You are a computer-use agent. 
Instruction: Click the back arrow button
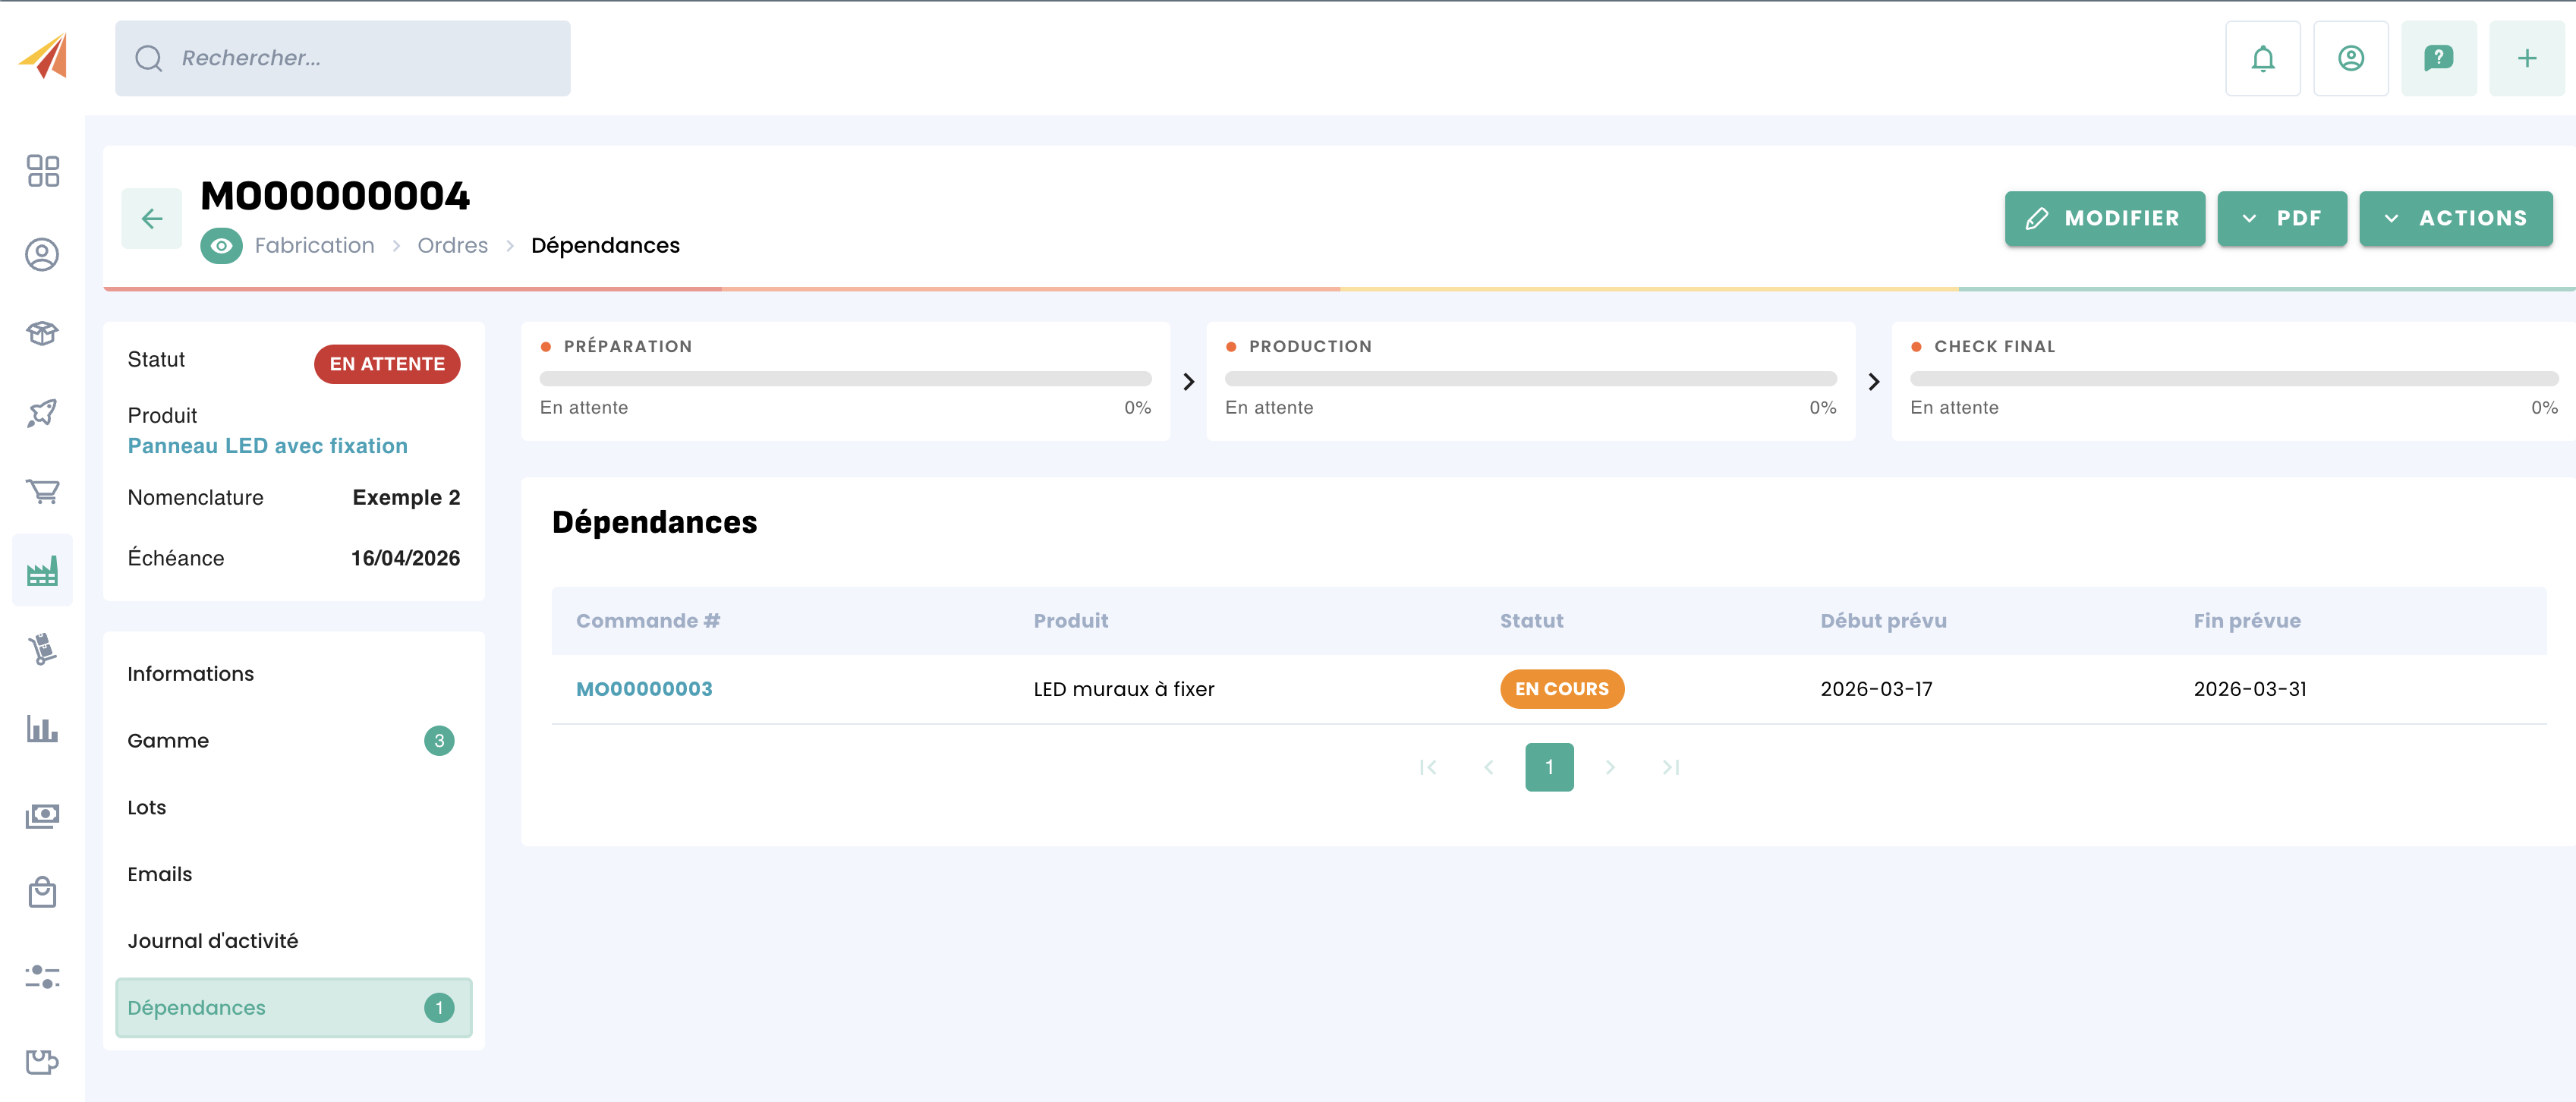click(152, 218)
